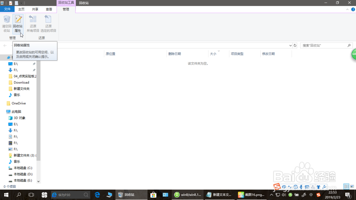Image resolution: width=356 pixels, height=200 pixels.
Task: Switch to details view layout icon
Action: coord(346,186)
